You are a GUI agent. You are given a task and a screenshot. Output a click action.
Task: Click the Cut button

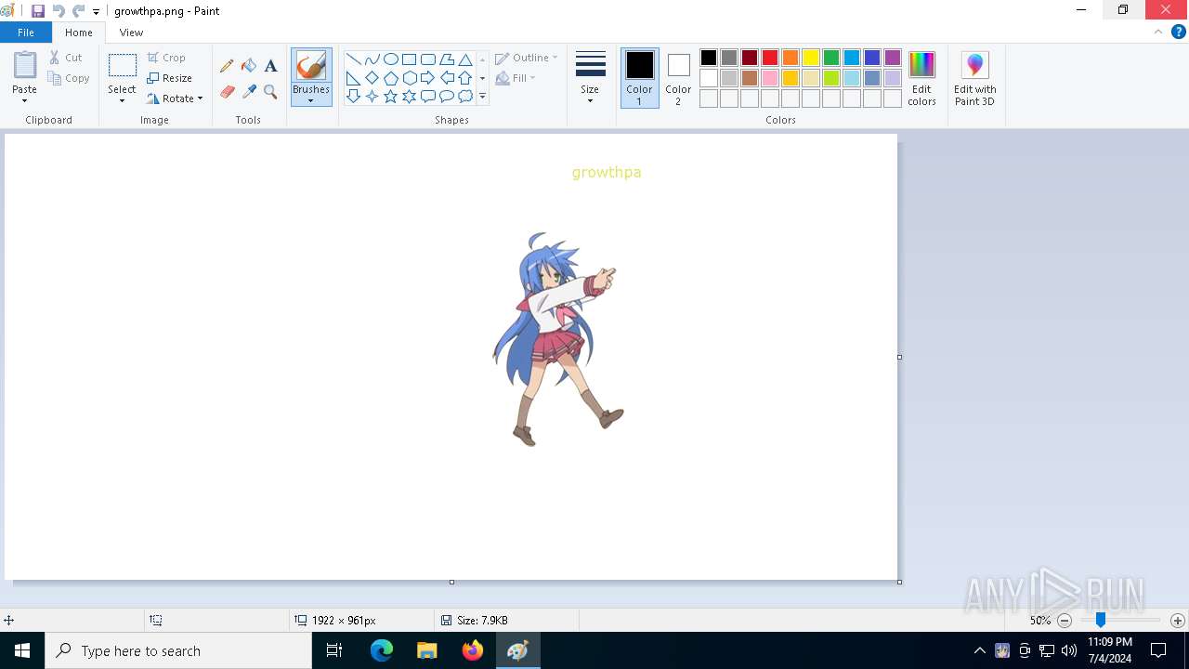point(66,58)
